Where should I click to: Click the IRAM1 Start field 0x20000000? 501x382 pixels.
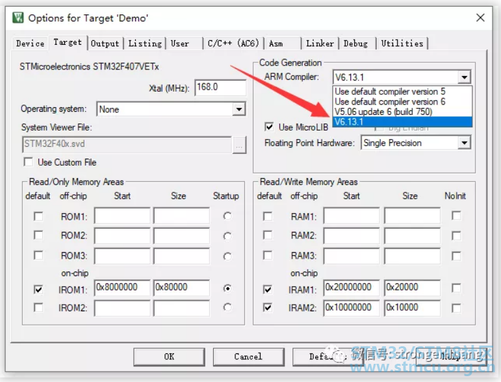352,288
